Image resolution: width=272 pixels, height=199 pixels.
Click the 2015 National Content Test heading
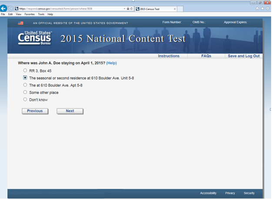point(123,39)
